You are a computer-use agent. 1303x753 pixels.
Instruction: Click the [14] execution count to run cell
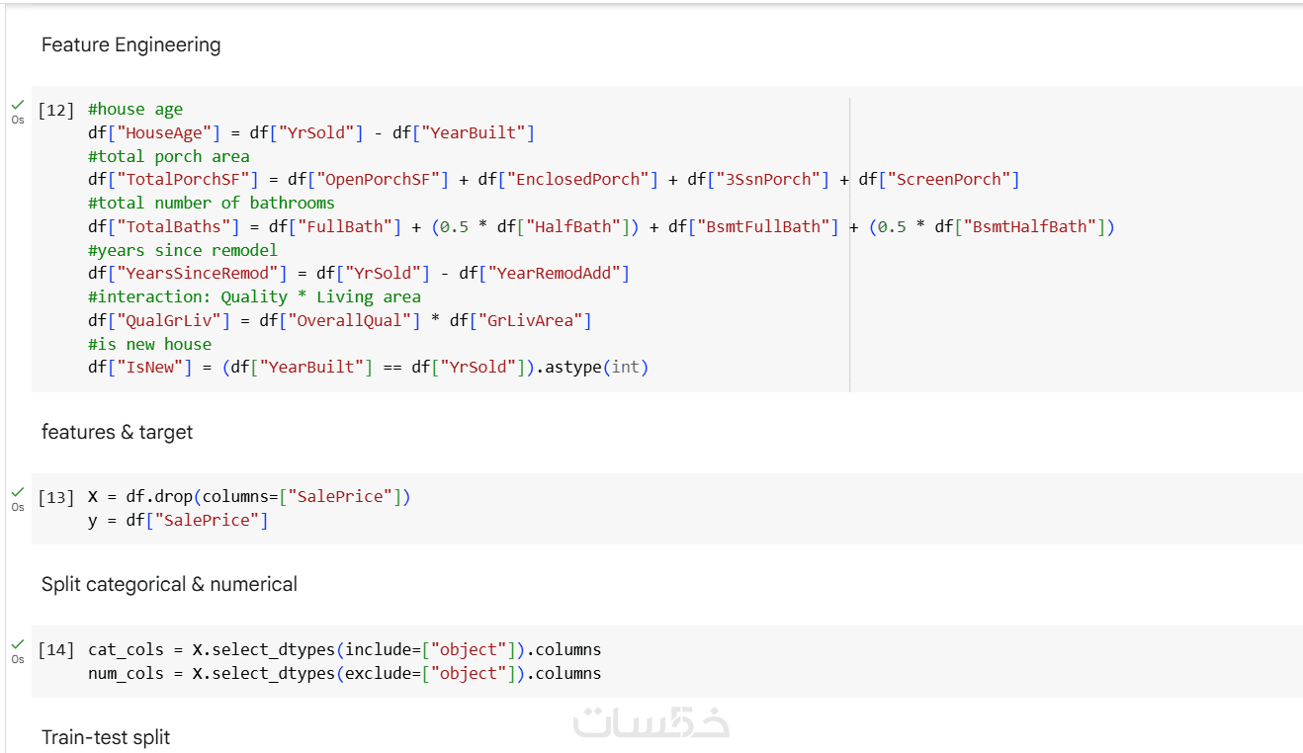(56, 650)
